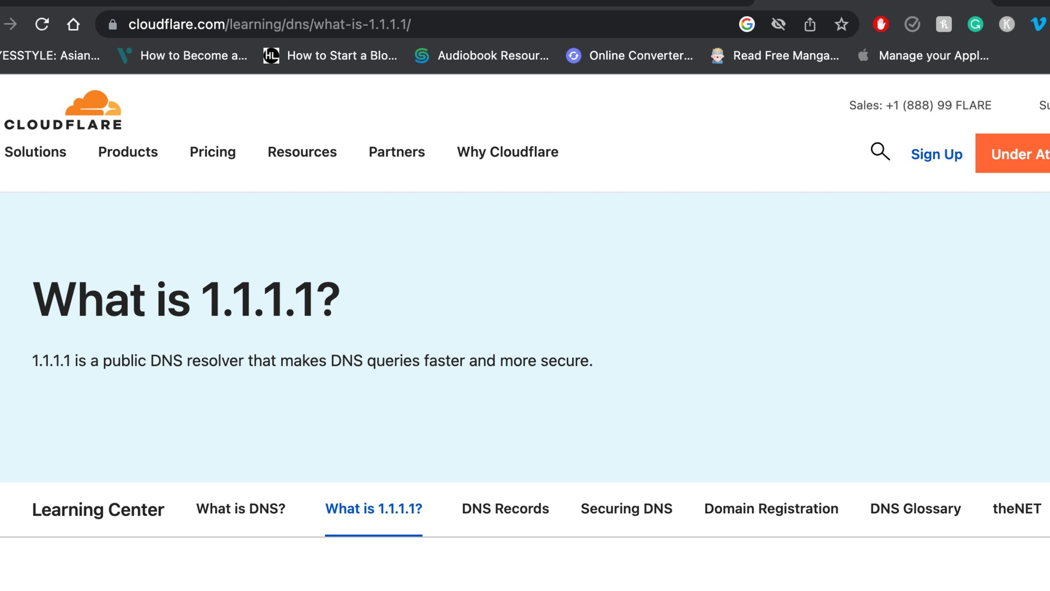Viewport: 1050px width, 591px height.
Task: Expand the Products navigation menu
Action: click(x=128, y=152)
